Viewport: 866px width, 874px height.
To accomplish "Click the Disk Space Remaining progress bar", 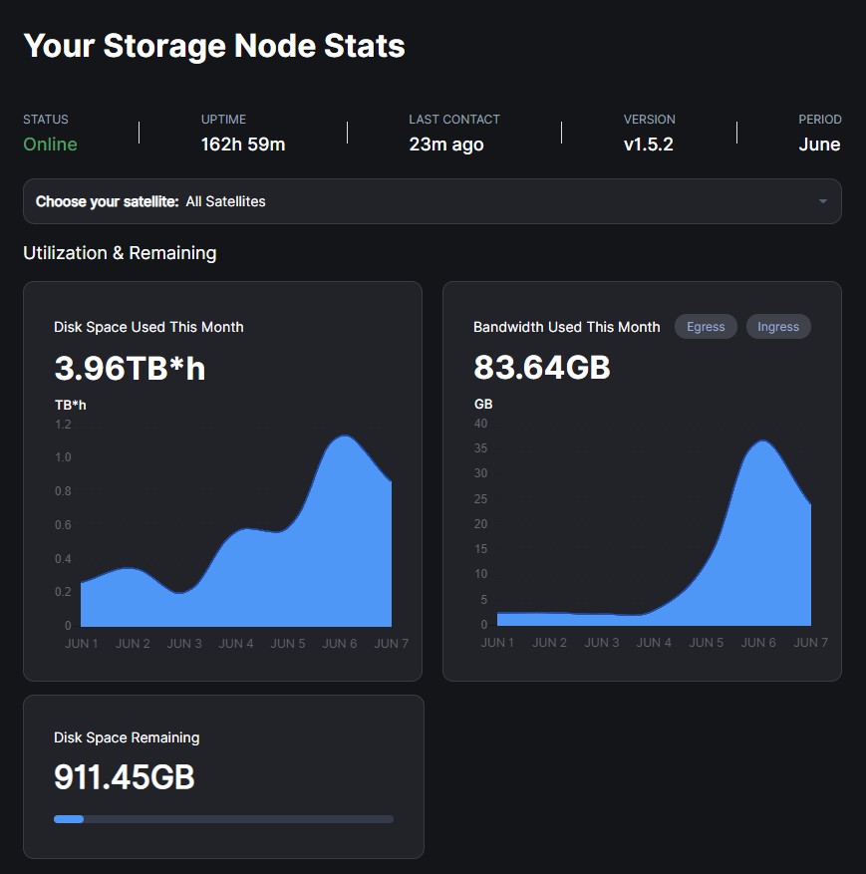I will 223,819.
